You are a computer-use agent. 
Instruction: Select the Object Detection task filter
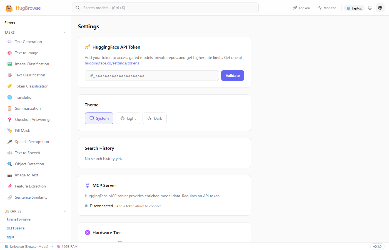pos(29,164)
